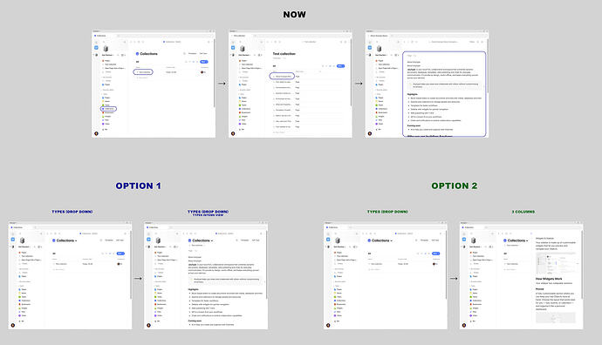Click the vertical scrollbar in the 3 columns window

click(x=582, y=265)
